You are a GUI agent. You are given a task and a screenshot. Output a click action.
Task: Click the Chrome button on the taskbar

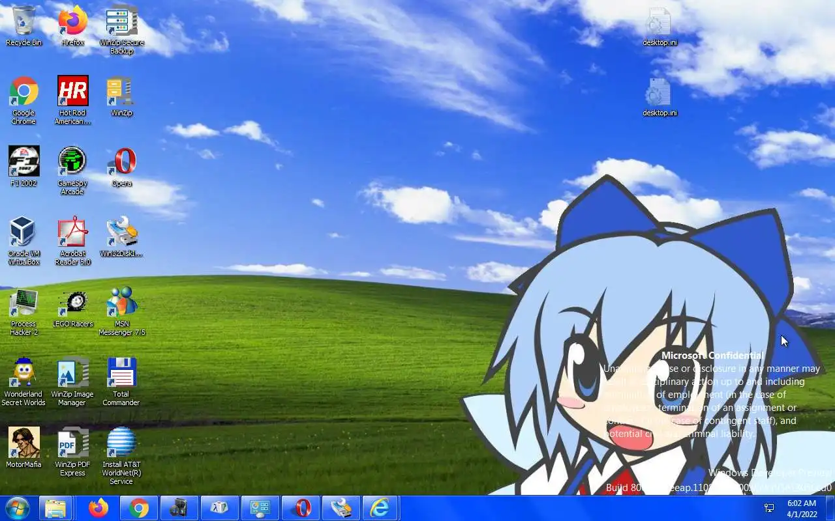(139, 508)
